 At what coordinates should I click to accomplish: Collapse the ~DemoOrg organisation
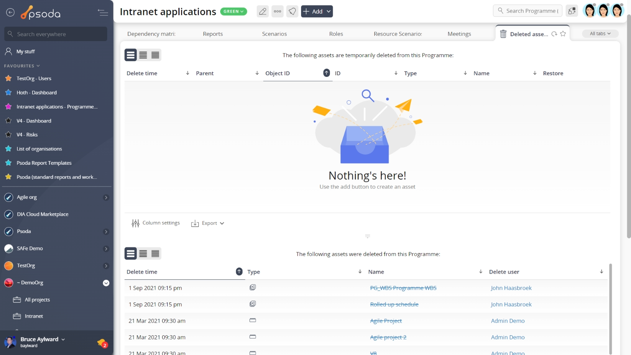click(x=106, y=283)
